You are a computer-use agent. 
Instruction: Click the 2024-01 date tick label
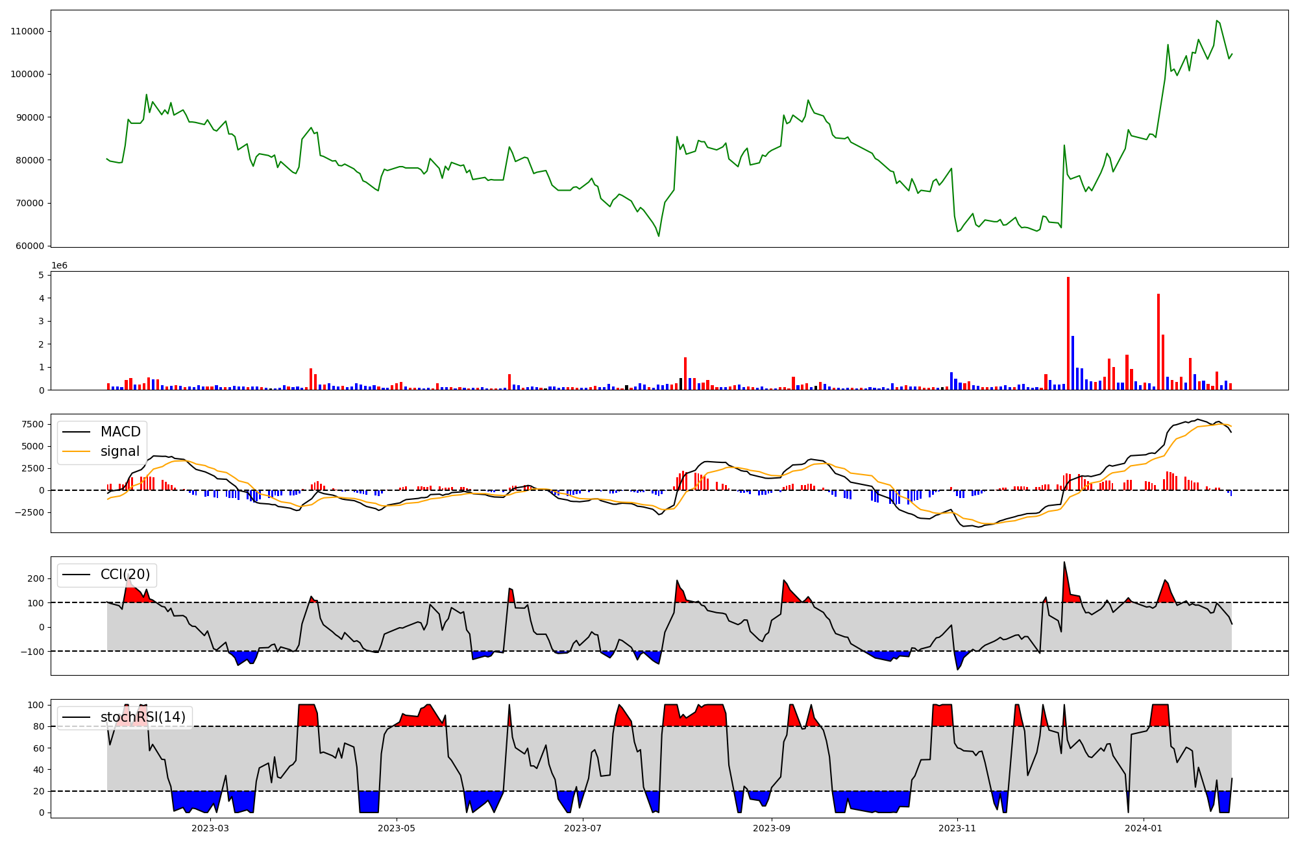point(1143,828)
